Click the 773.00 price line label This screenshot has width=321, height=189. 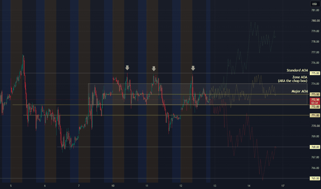tap(315, 94)
